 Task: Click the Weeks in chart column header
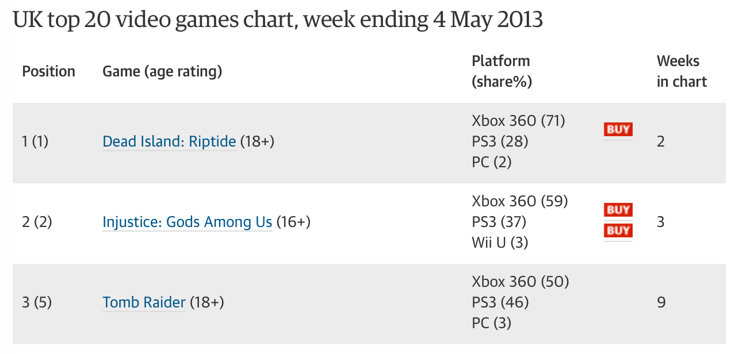(x=682, y=71)
